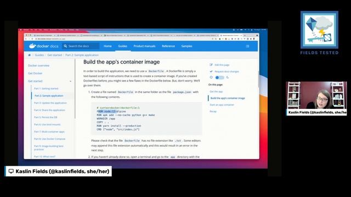Open Part 9: Image-building best practices
Viewport: 351px width, 197px height.
(49, 148)
